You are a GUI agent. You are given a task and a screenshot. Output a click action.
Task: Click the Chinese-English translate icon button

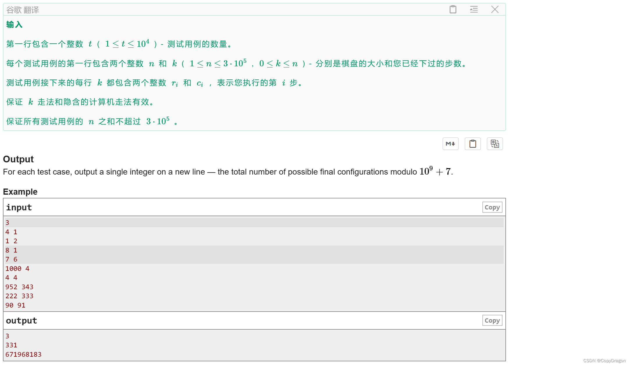pos(495,144)
